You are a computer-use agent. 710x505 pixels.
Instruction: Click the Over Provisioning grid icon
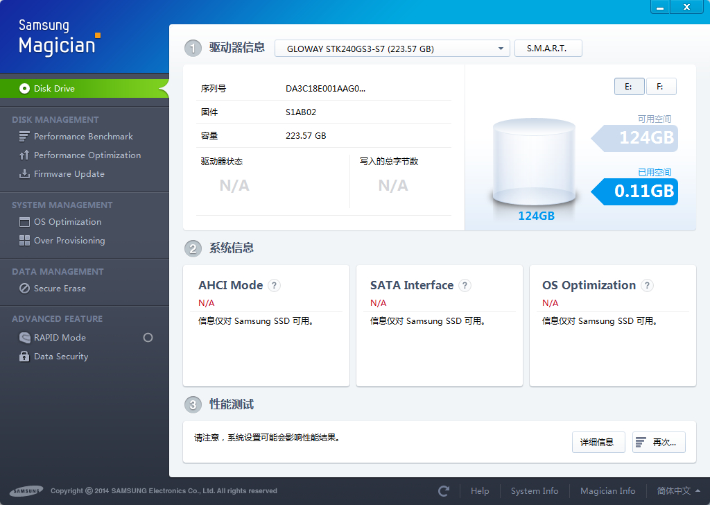[x=24, y=241]
